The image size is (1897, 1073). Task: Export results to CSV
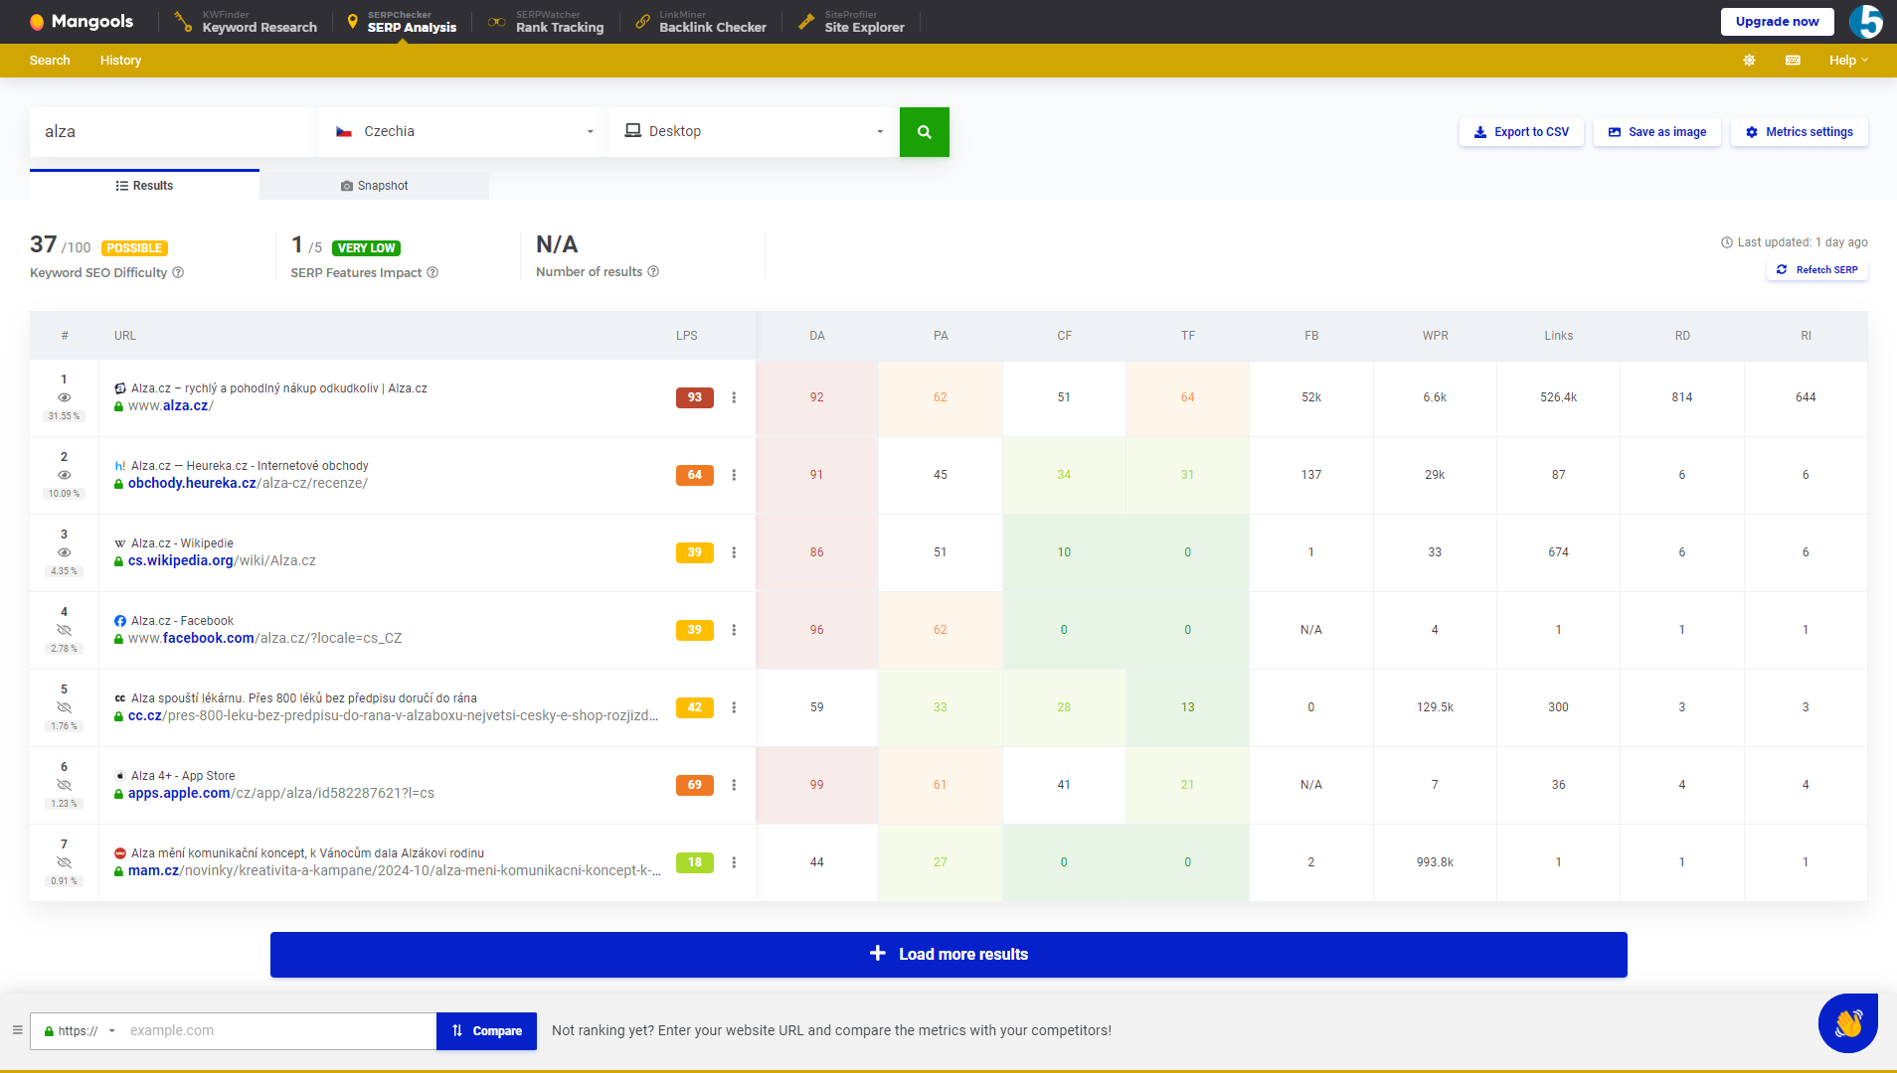(x=1521, y=132)
